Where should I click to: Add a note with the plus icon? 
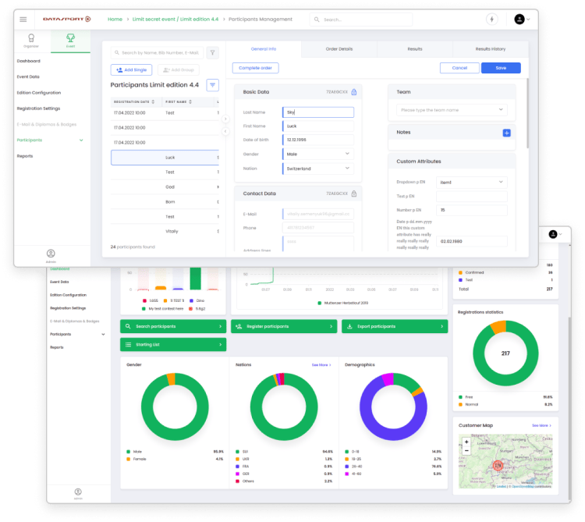click(506, 133)
